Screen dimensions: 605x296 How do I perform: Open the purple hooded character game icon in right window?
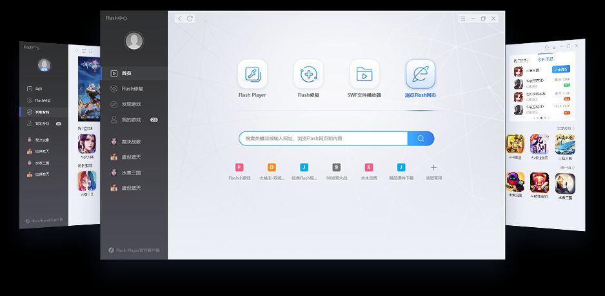pyautogui.click(x=515, y=181)
